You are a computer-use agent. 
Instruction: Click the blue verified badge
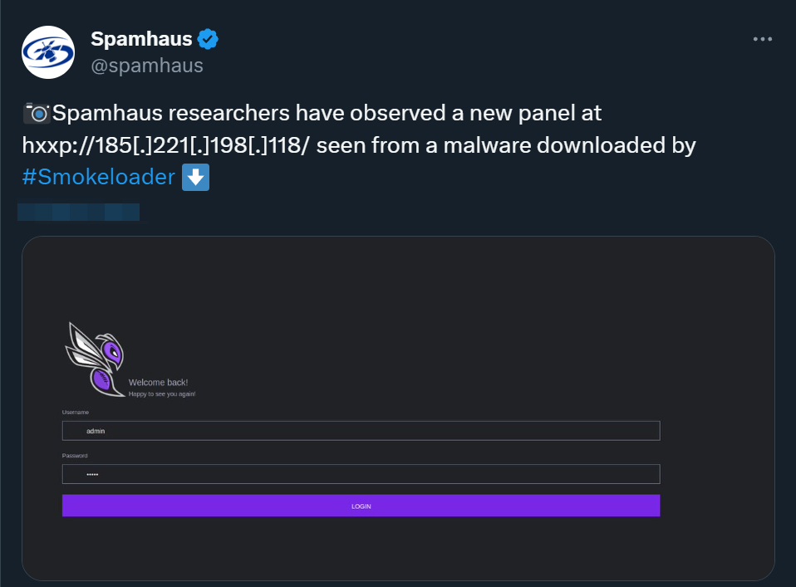tap(208, 39)
